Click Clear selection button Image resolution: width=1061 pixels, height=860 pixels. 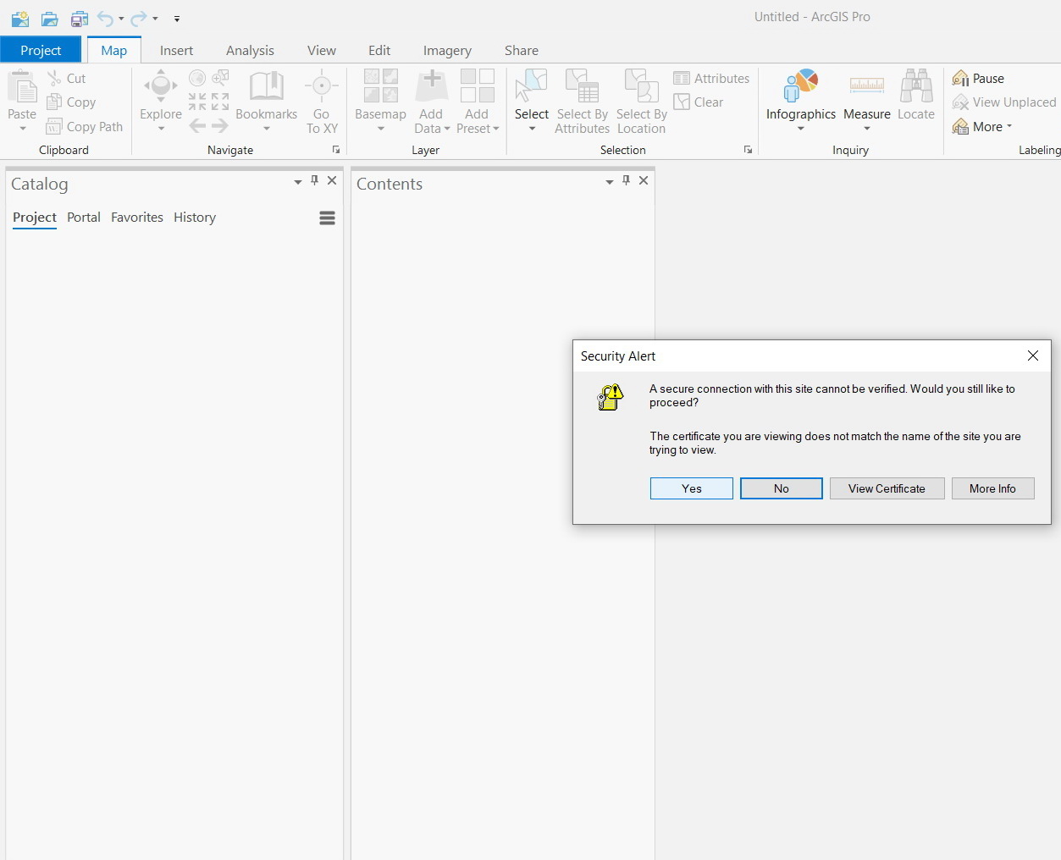pos(699,102)
